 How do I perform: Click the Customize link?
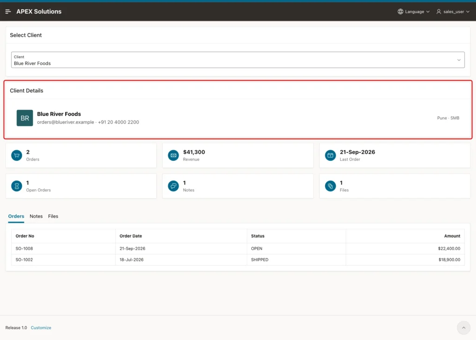(41, 327)
